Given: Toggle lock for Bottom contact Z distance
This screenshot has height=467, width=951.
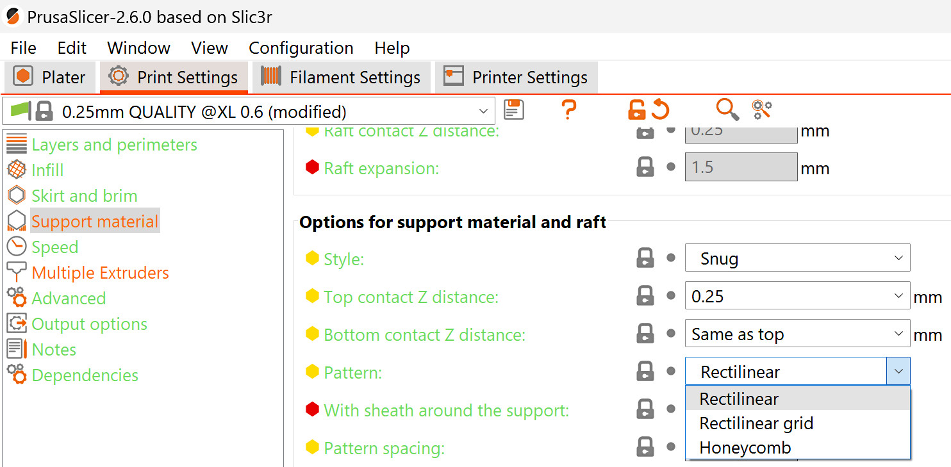Looking at the screenshot, I should pos(645,334).
